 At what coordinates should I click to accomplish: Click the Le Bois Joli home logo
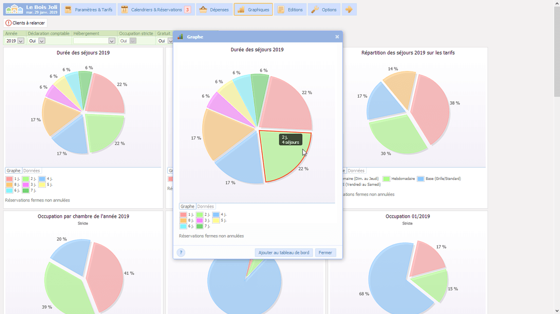(x=31, y=10)
